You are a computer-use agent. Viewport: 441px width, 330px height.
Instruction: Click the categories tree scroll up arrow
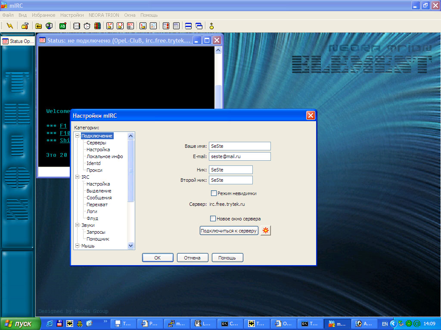(x=130, y=136)
